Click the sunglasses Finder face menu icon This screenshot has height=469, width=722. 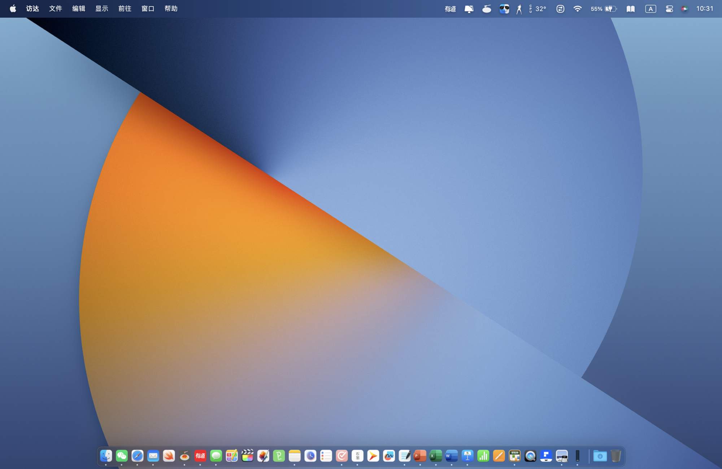tap(504, 9)
